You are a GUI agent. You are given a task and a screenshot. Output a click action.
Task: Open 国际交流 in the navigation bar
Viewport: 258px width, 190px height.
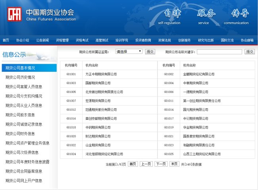(227, 40)
